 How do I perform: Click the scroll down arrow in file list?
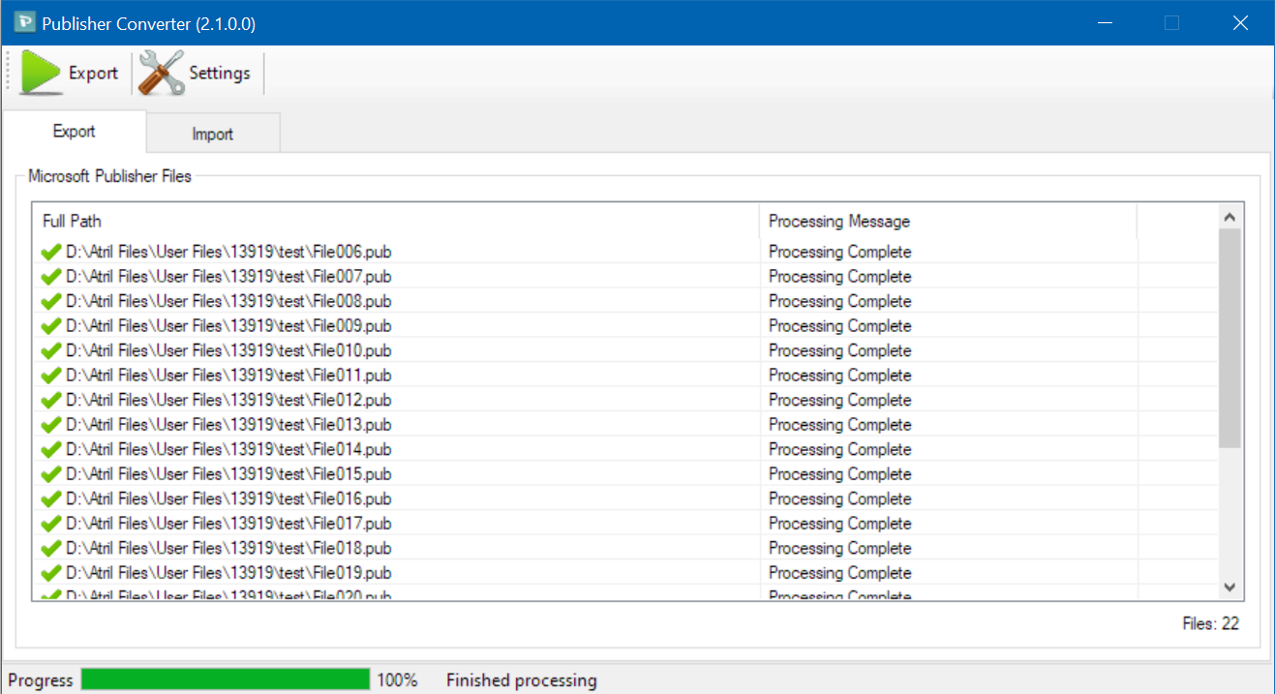(x=1229, y=587)
